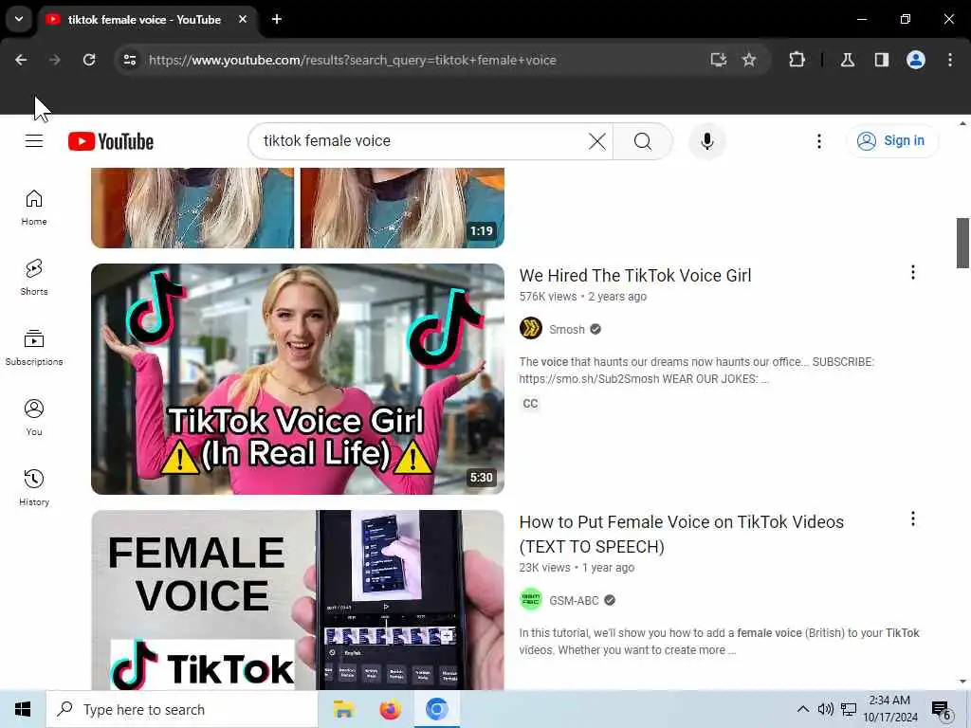This screenshot has width=971, height=728.
Task: Open YouTube settings three-dot menu
Action: click(818, 141)
